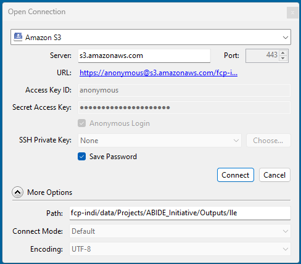
Task: Close the Open Connection dialog
Action: (292, 13)
